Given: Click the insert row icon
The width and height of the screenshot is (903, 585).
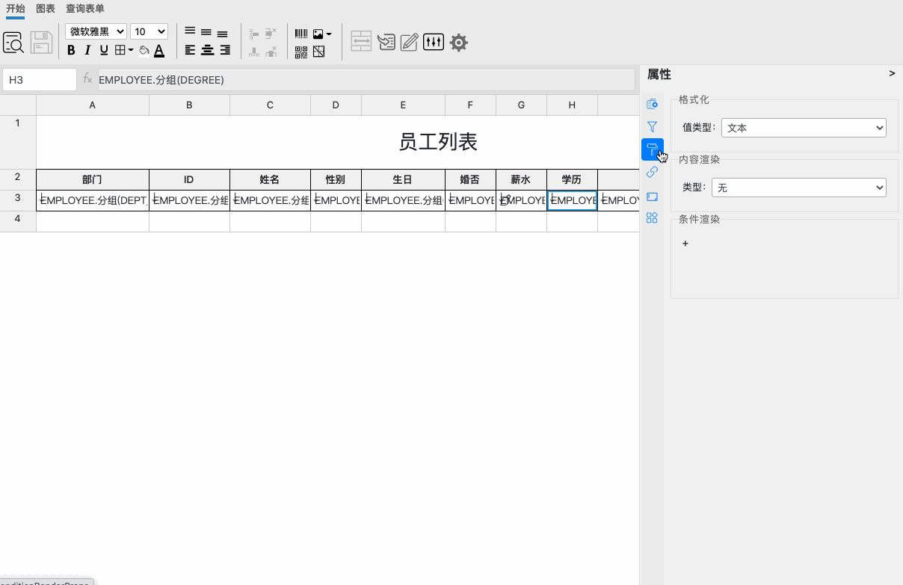Looking at the screenshot, I should (x=254, y=34).
